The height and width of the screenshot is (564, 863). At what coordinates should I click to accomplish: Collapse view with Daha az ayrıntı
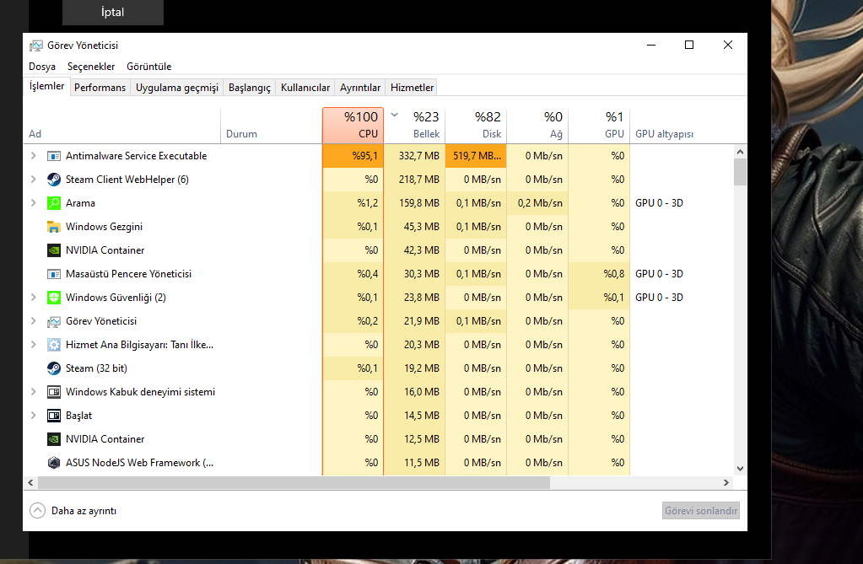click(x=73, y=511)
